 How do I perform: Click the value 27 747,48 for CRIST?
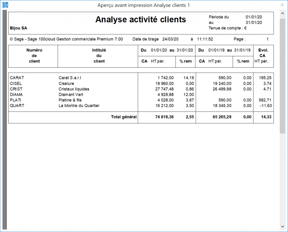[165, 89]
